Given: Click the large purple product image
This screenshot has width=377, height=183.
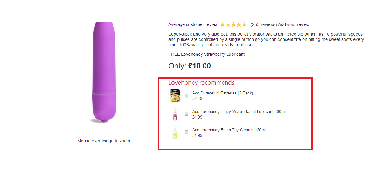Looking at the screenshot, I should (104, 73).
